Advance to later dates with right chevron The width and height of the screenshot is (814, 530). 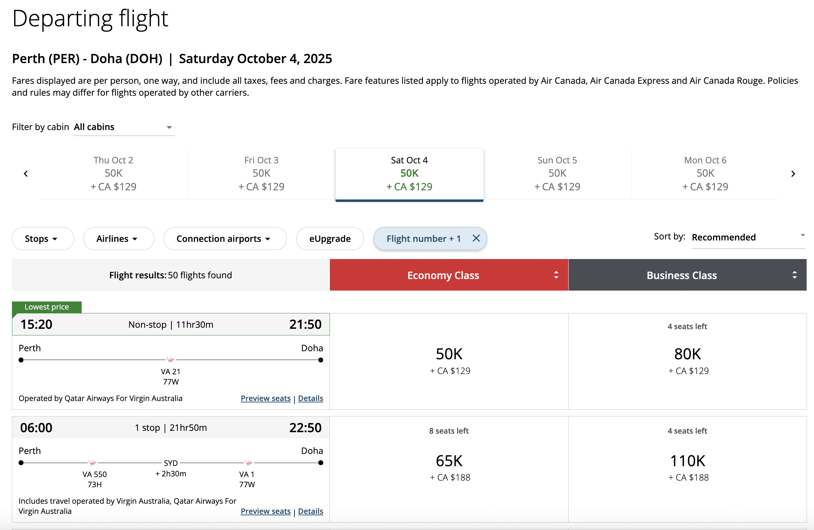[793, 174]
